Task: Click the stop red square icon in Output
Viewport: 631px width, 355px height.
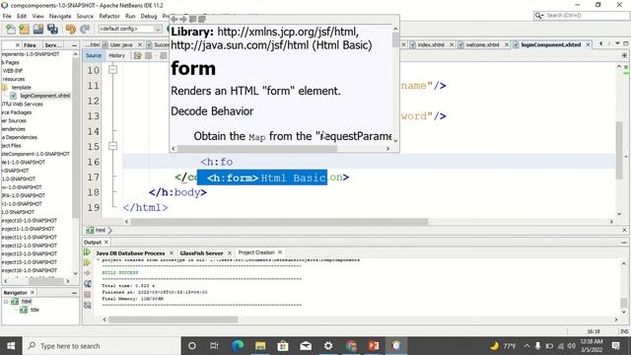Action: tap(88, 295)
